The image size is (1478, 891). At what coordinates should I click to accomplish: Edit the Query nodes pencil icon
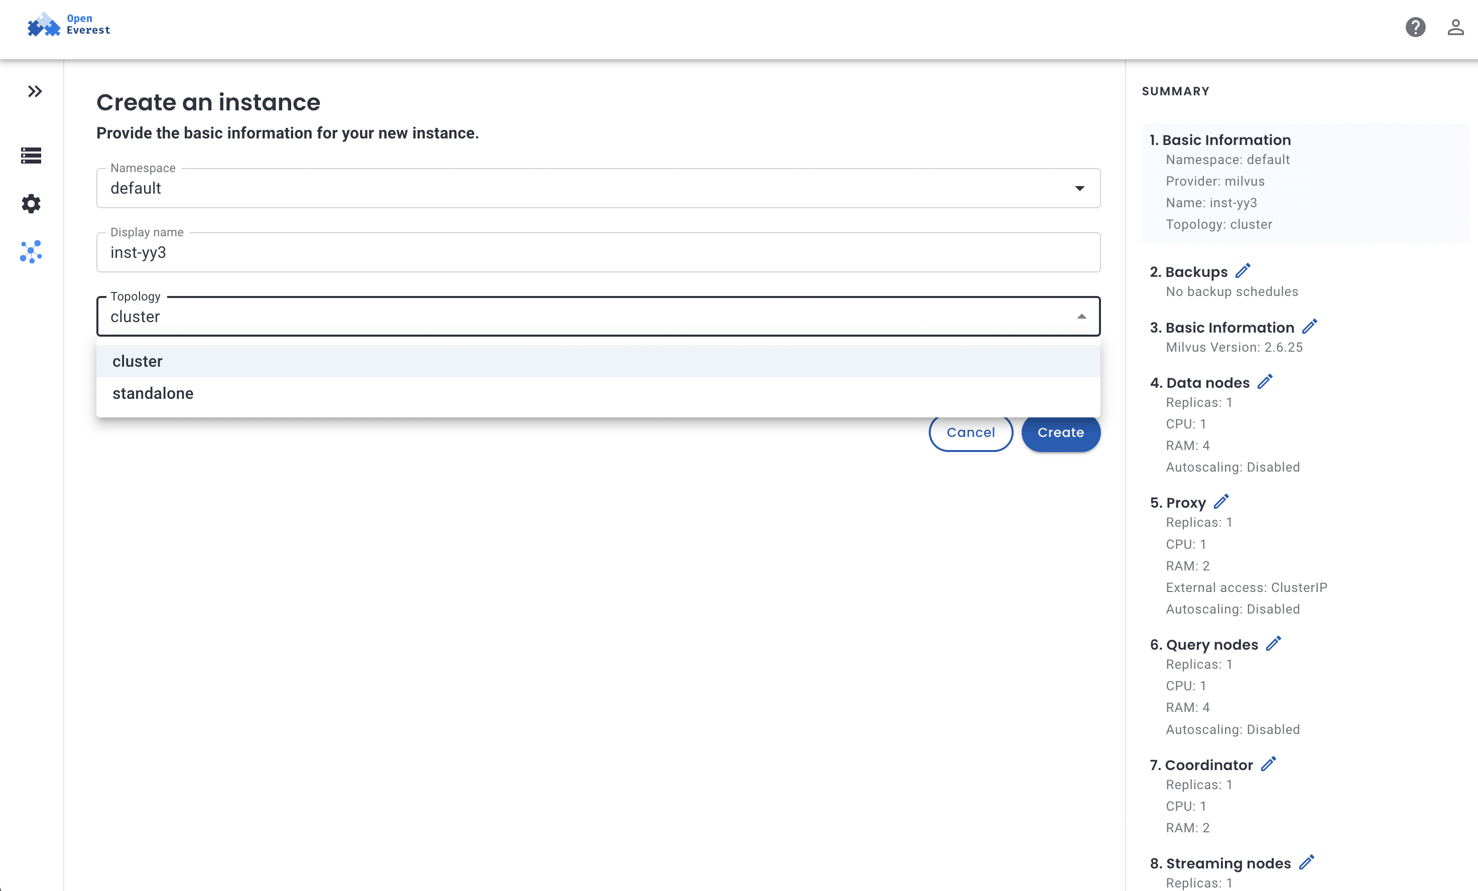pyautogui.click(x=1274, y=644)
